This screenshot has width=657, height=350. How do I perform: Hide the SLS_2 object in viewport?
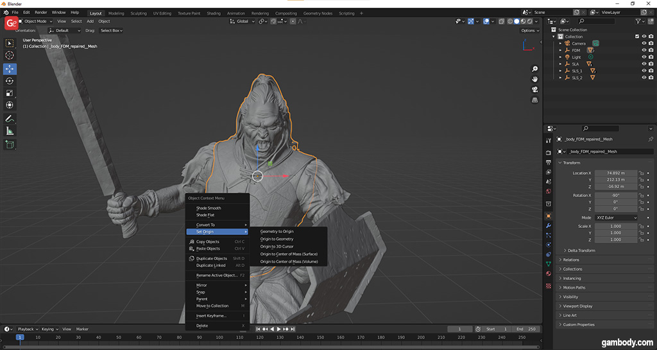pyautogui.click(x=644, y=78)
